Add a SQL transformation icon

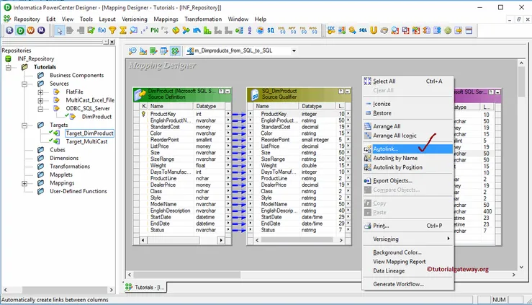click(363, 30)
